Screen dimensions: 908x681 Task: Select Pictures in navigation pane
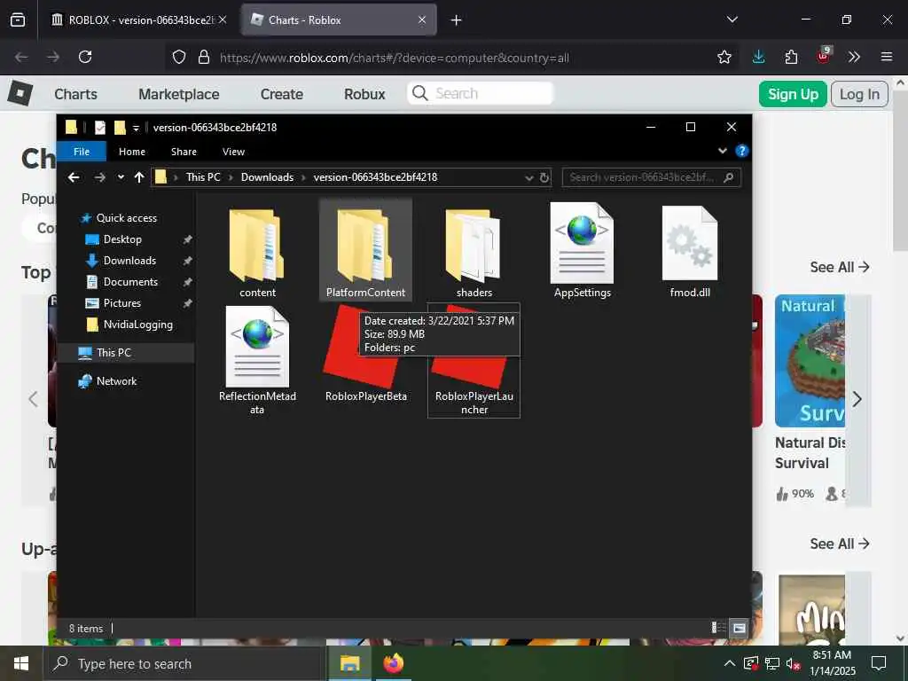(121, 303)
